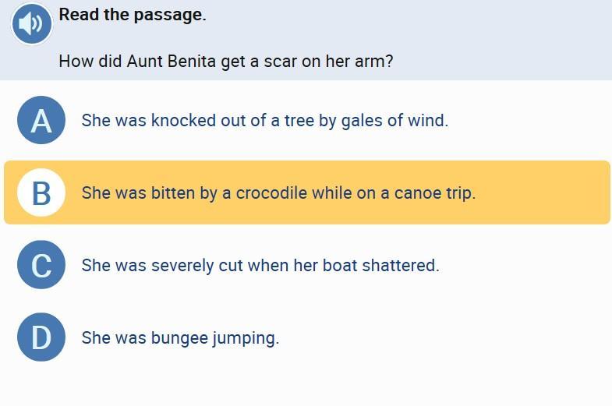The height and width of the screenshot is (406, 612).
Task: Choose the boat shattered answer text
Action: click(260, 265)
